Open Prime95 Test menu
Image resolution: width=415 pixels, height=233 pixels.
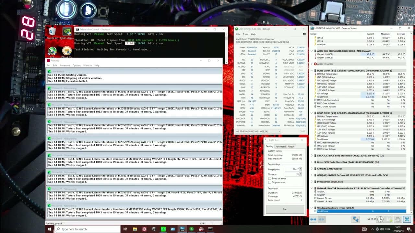(x=49, y=65)
